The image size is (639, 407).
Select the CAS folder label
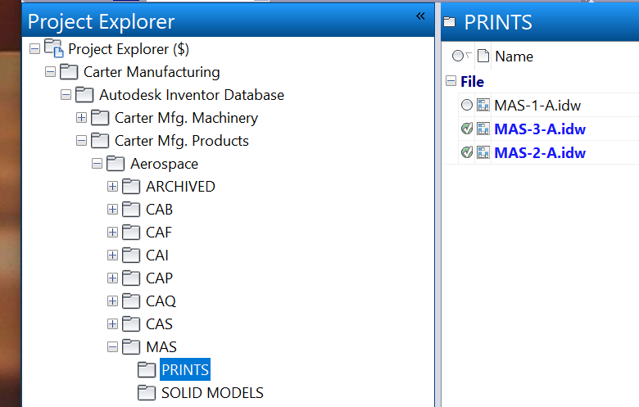tap(160, 324)
